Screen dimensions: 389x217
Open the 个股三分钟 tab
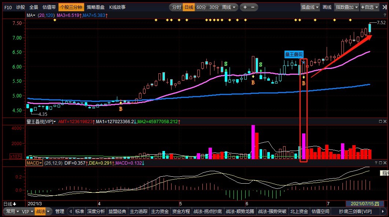click(71, 7)
